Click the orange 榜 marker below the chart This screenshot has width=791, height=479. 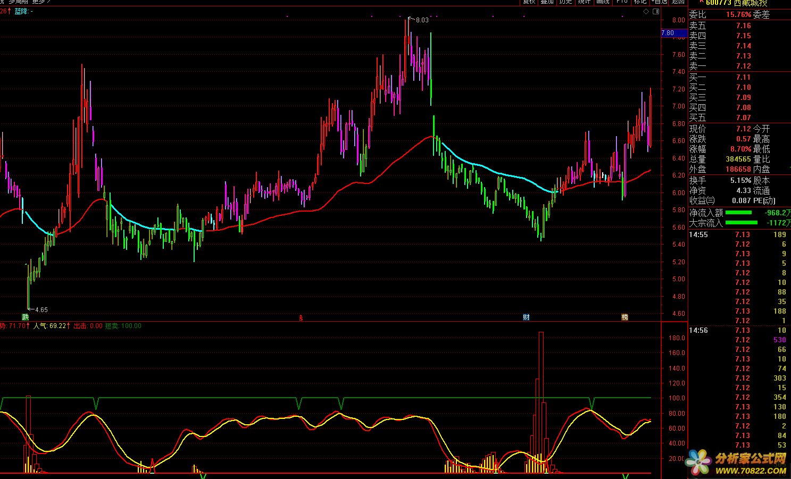pos(625,317)
